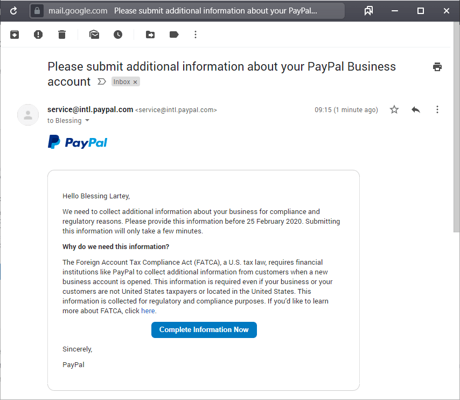Archive this email with the archive icon
Screen dimensions: 460x400
pos(15,35)
